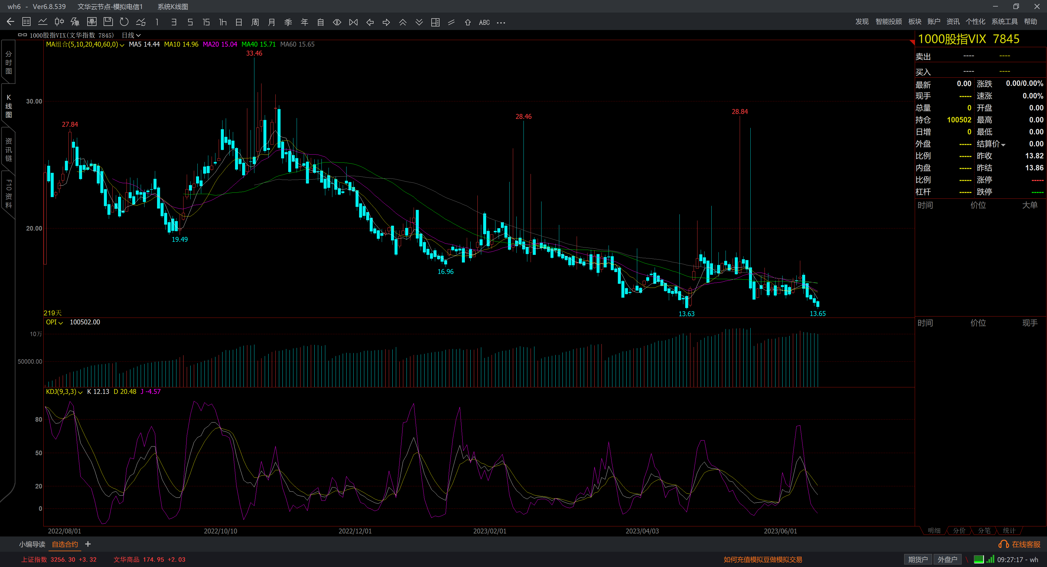The width and height of the screenshot is (1047, 567).
Task: Open the 智能投顾 menu
Action: (889, 22)
